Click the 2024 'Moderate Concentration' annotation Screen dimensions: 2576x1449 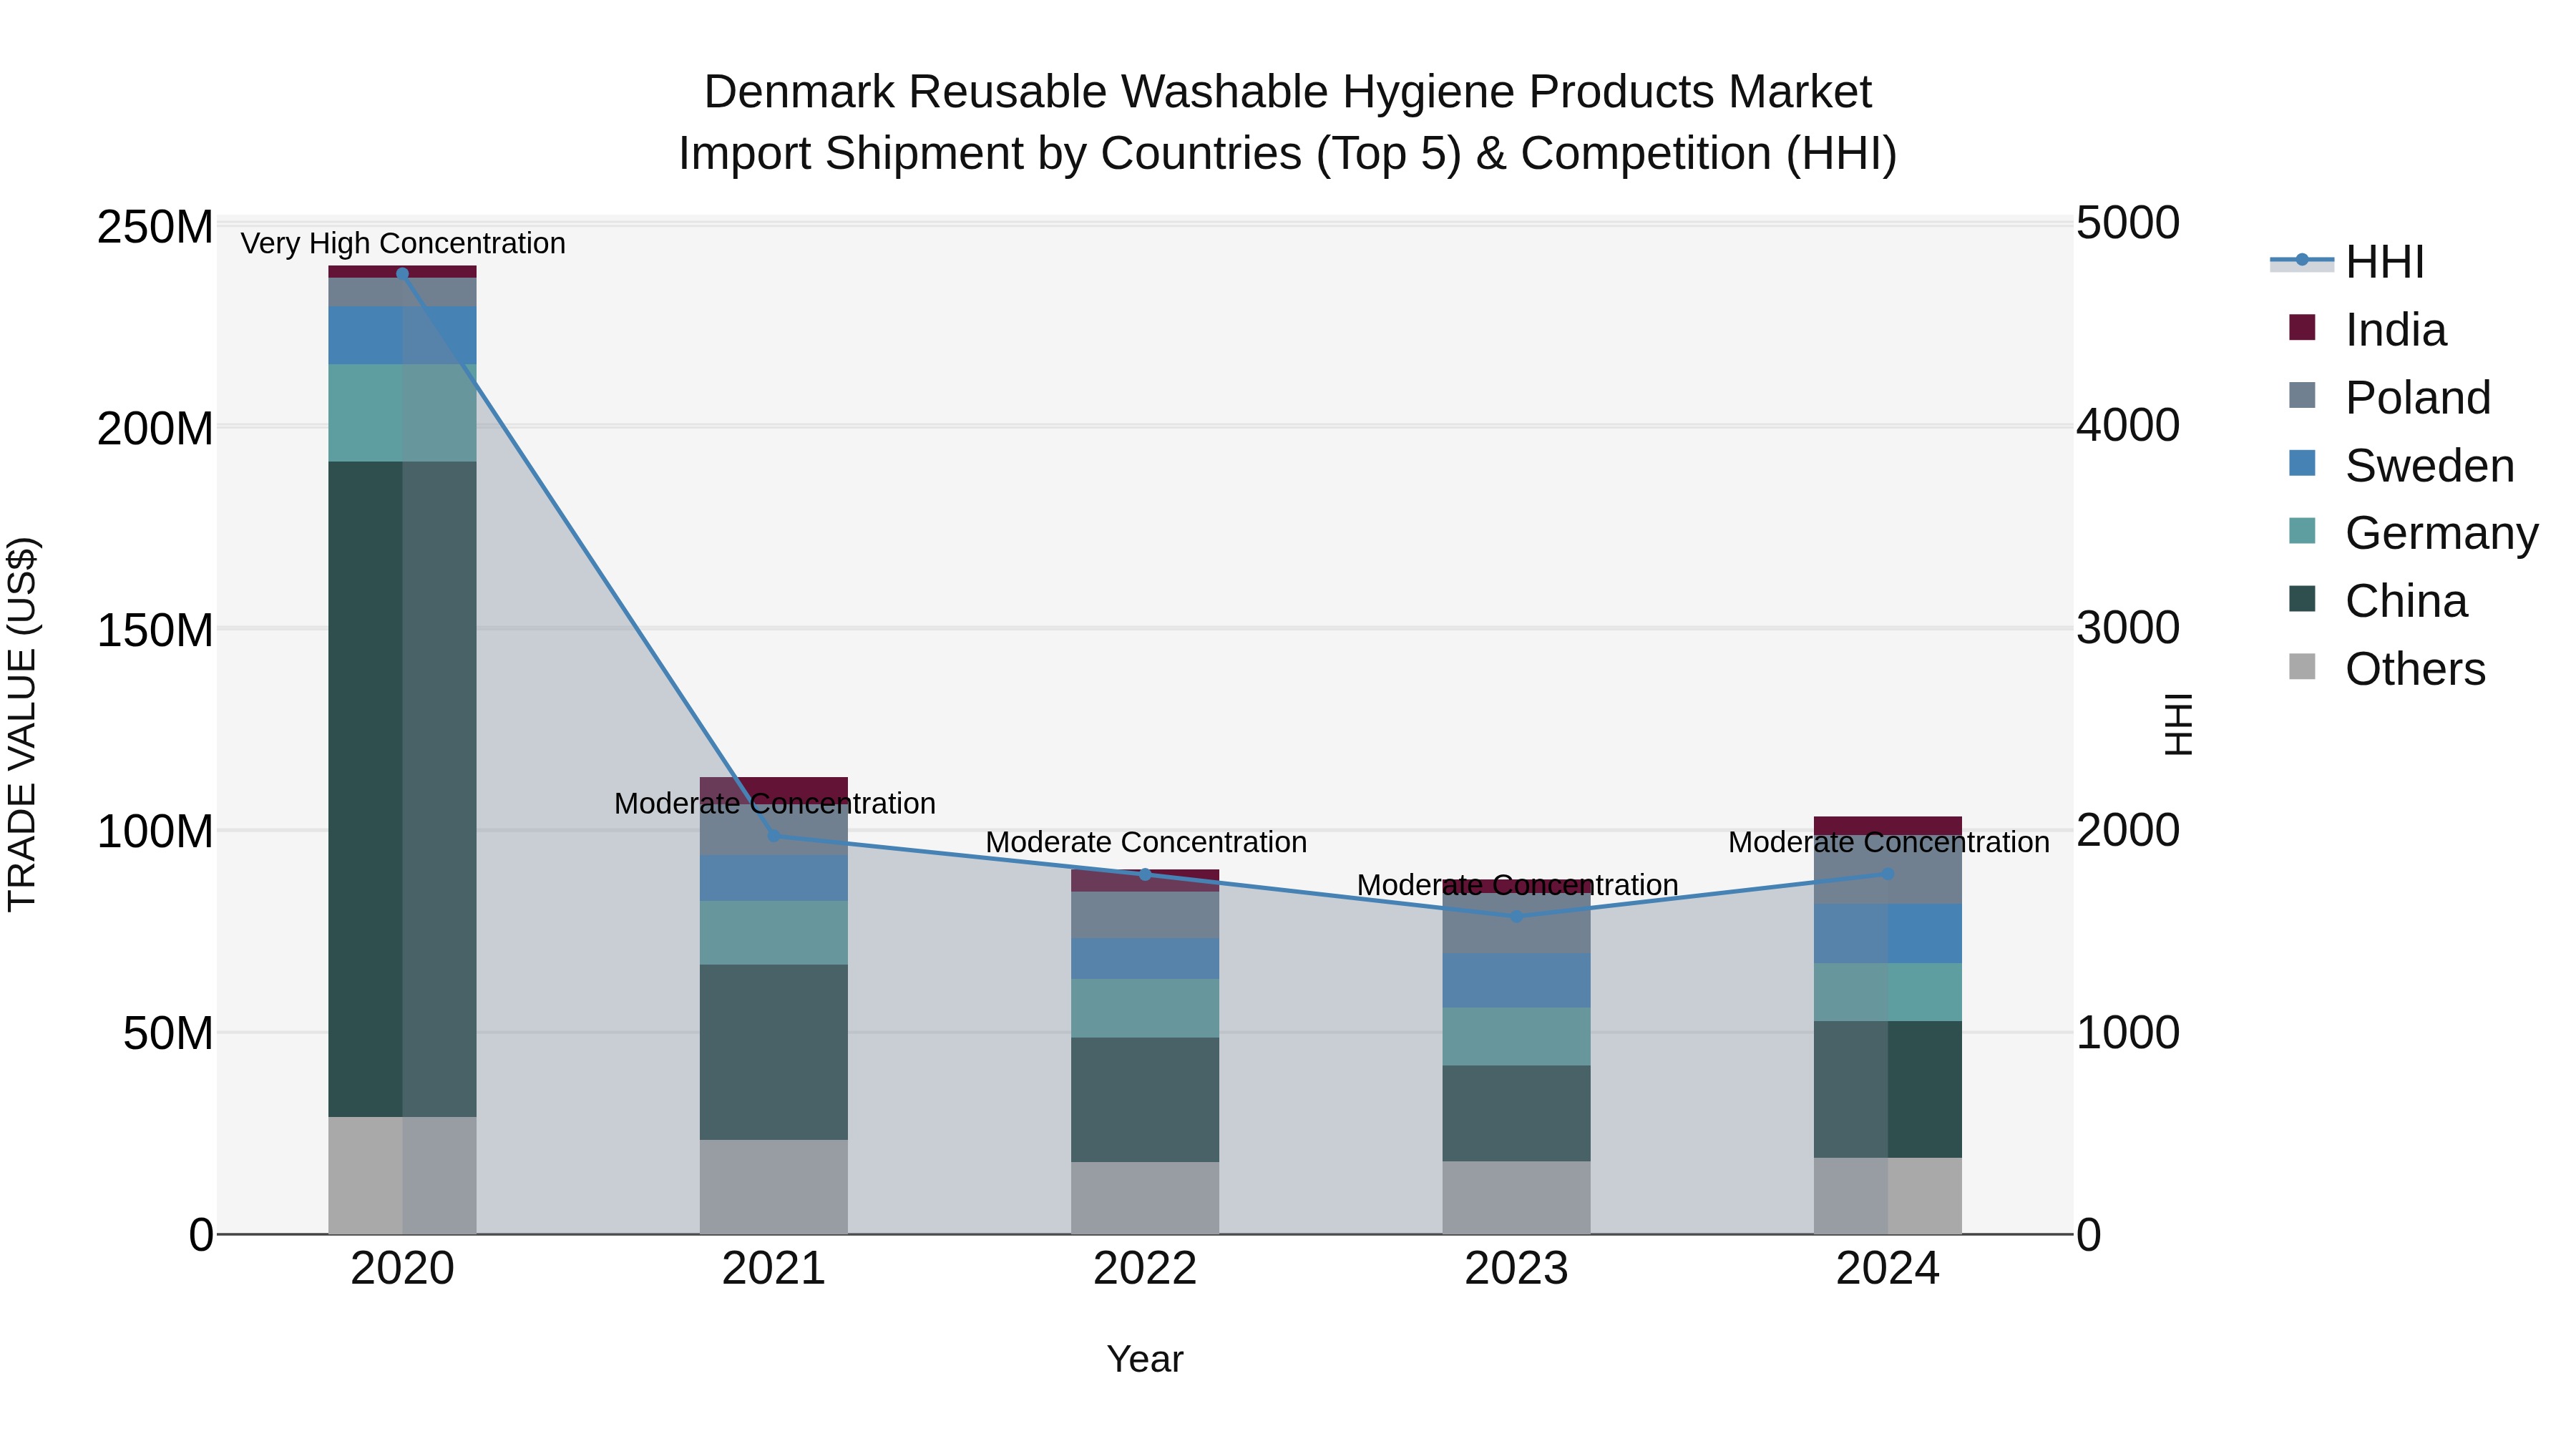tap(1889, 842)
